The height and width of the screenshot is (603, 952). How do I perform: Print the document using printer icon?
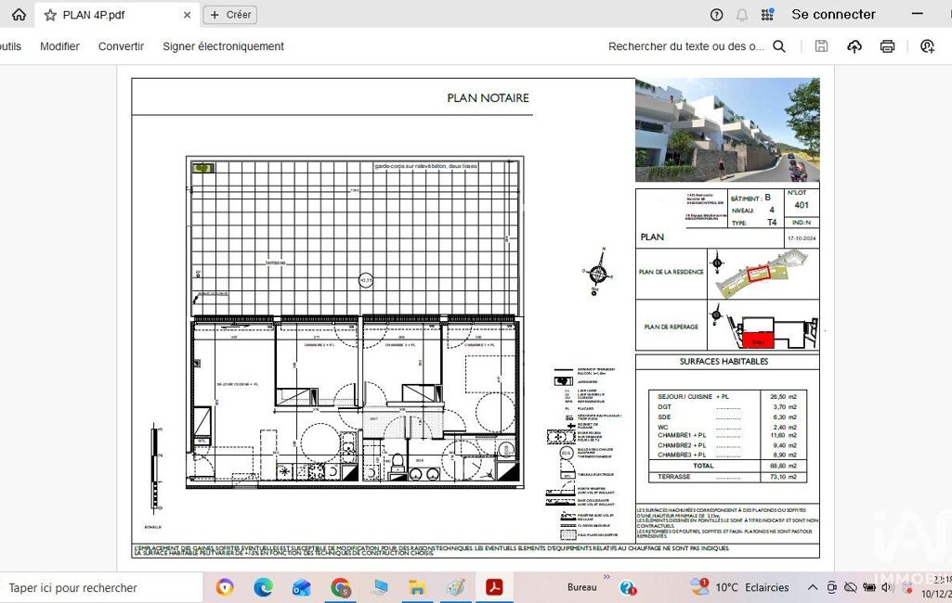pos(888,46)
